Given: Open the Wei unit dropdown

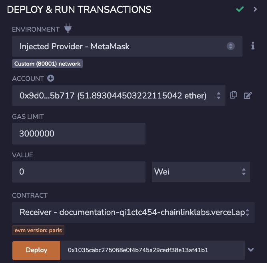Looking at the screenshot, I should click(x=201, y=172).
